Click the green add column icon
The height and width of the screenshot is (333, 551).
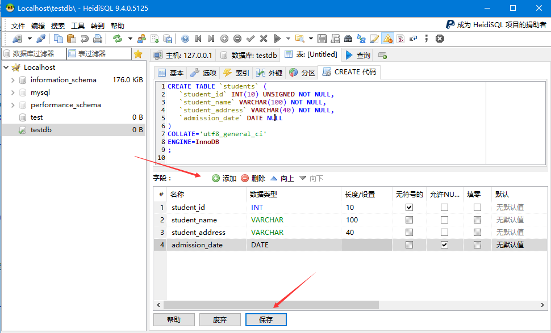point(216,178)
